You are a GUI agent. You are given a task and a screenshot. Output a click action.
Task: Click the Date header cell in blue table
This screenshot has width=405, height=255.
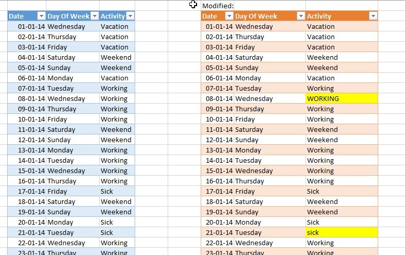[21, 16]
